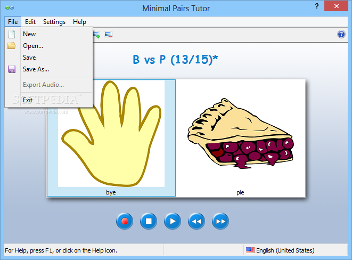This screenshot has width=352, height=260.
Task: Choose Save from the File menu
Action: click(x=48, y=58)
